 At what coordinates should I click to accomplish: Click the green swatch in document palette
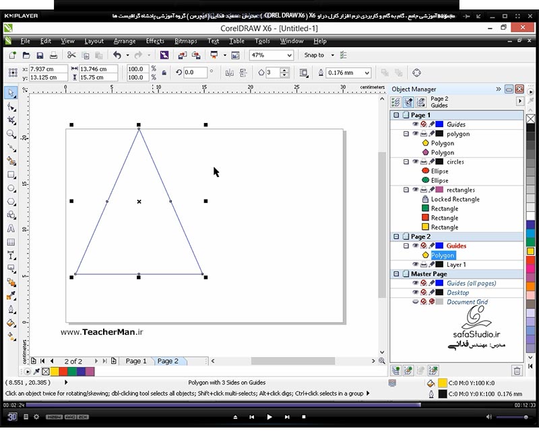72,372
